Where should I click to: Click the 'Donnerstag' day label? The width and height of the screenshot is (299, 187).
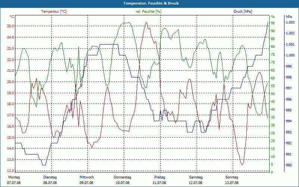pos(123,177)
